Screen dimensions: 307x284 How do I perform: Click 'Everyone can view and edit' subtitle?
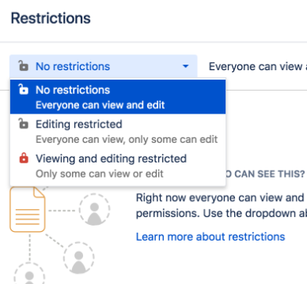pyautogui.click(x=100, y=105)
